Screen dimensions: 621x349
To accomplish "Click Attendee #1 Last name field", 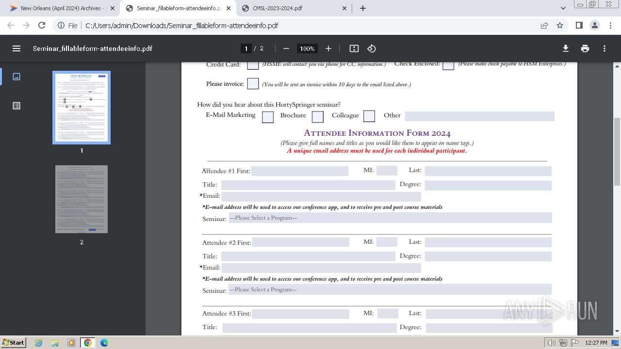I will click(488, 171).
